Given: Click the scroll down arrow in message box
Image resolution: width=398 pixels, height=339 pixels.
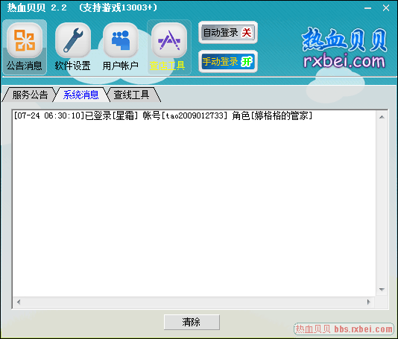Looking at the screenshot, I should coord(382,290).
